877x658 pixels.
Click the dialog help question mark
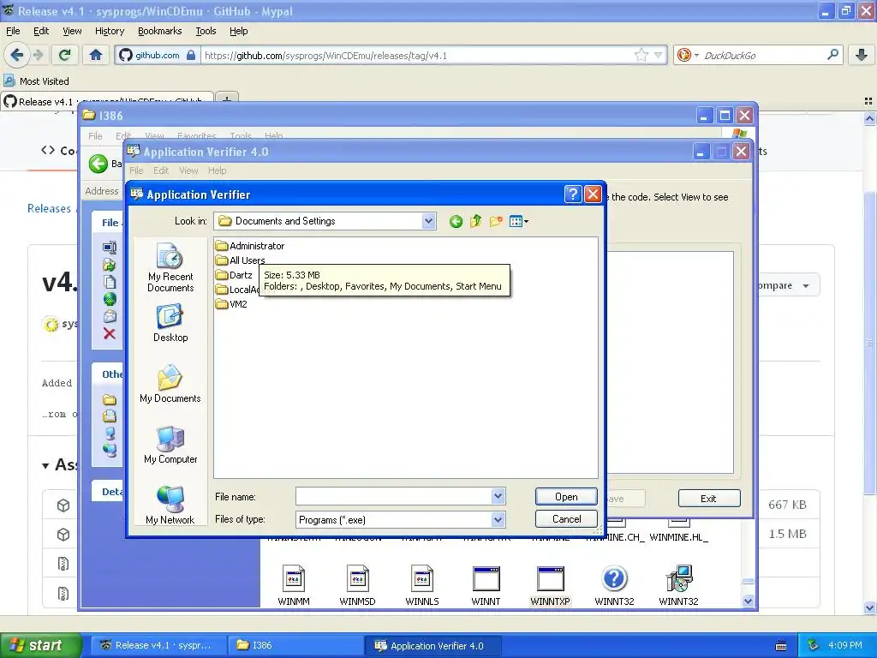573,194
